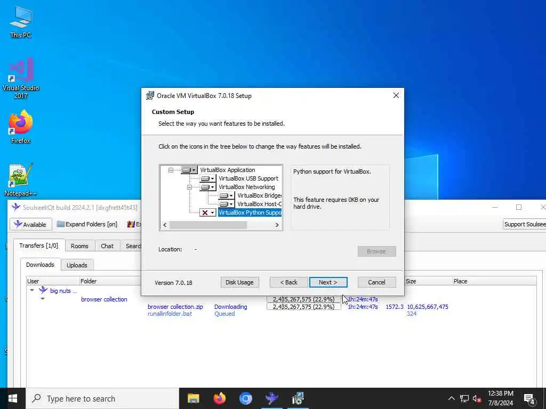Open the Visual Studio 2017 desktop shortcut
Screen dimensions: 546x409
[x=21, y=78]
